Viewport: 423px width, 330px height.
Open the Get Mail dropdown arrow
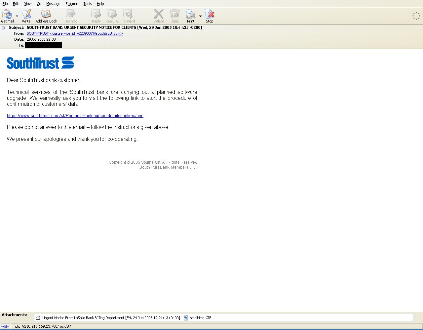click(x=17, y=16)
